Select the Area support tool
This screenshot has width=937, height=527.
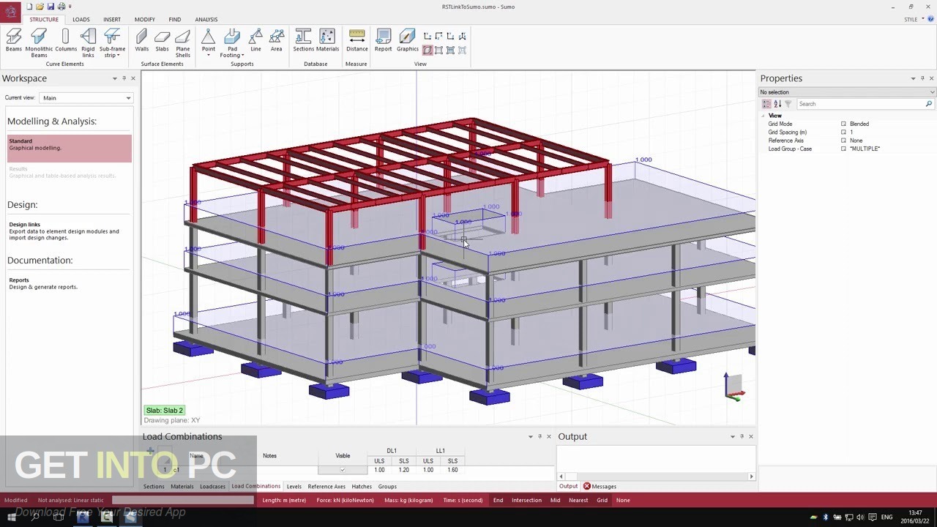tap(276, 40)
